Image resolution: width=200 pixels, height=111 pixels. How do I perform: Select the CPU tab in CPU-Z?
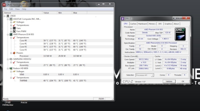[126, 24]
